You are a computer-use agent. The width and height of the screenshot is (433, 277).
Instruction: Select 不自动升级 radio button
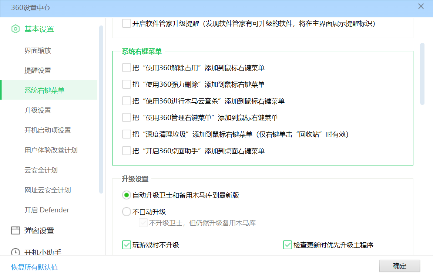pyautogui.click(x=127, y=212)
